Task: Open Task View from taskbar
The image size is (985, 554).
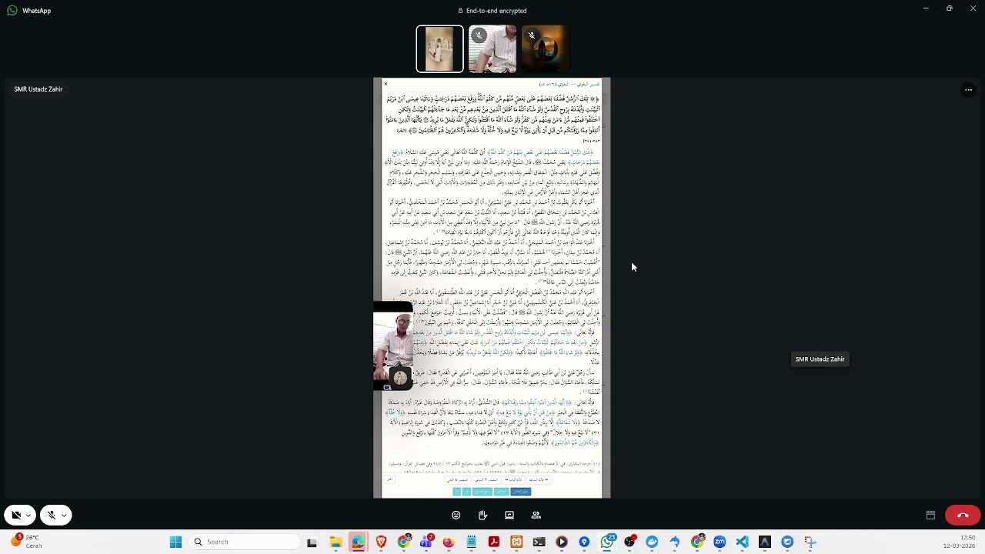Action: [x=312, y=542]
